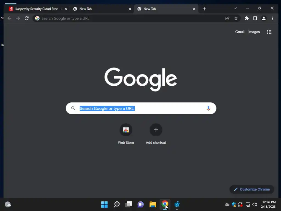Click the magnifier icon in Google search box

[x=73, y=108]
